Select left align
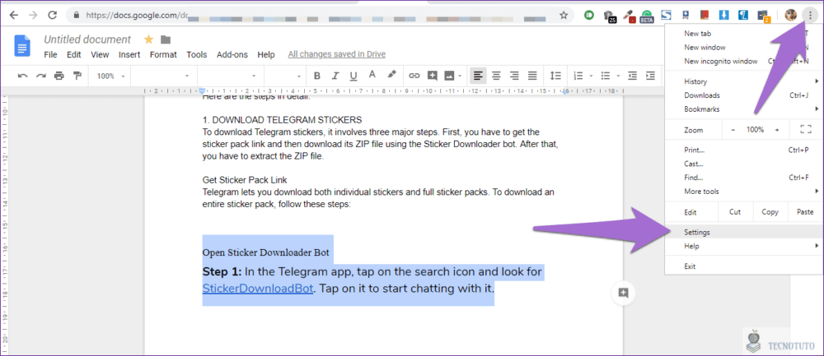This screenshot has height=356, width=824. click(x=478, y=76)
